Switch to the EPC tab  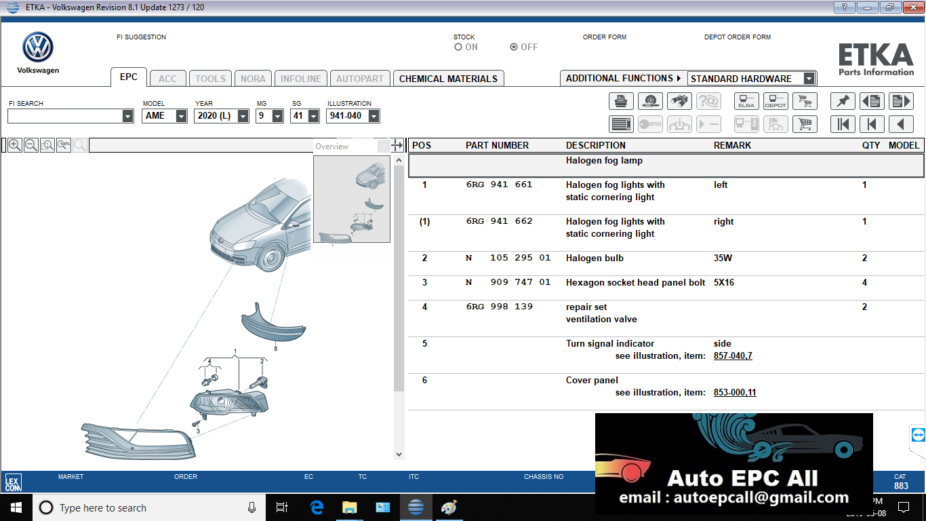point(129,77)
